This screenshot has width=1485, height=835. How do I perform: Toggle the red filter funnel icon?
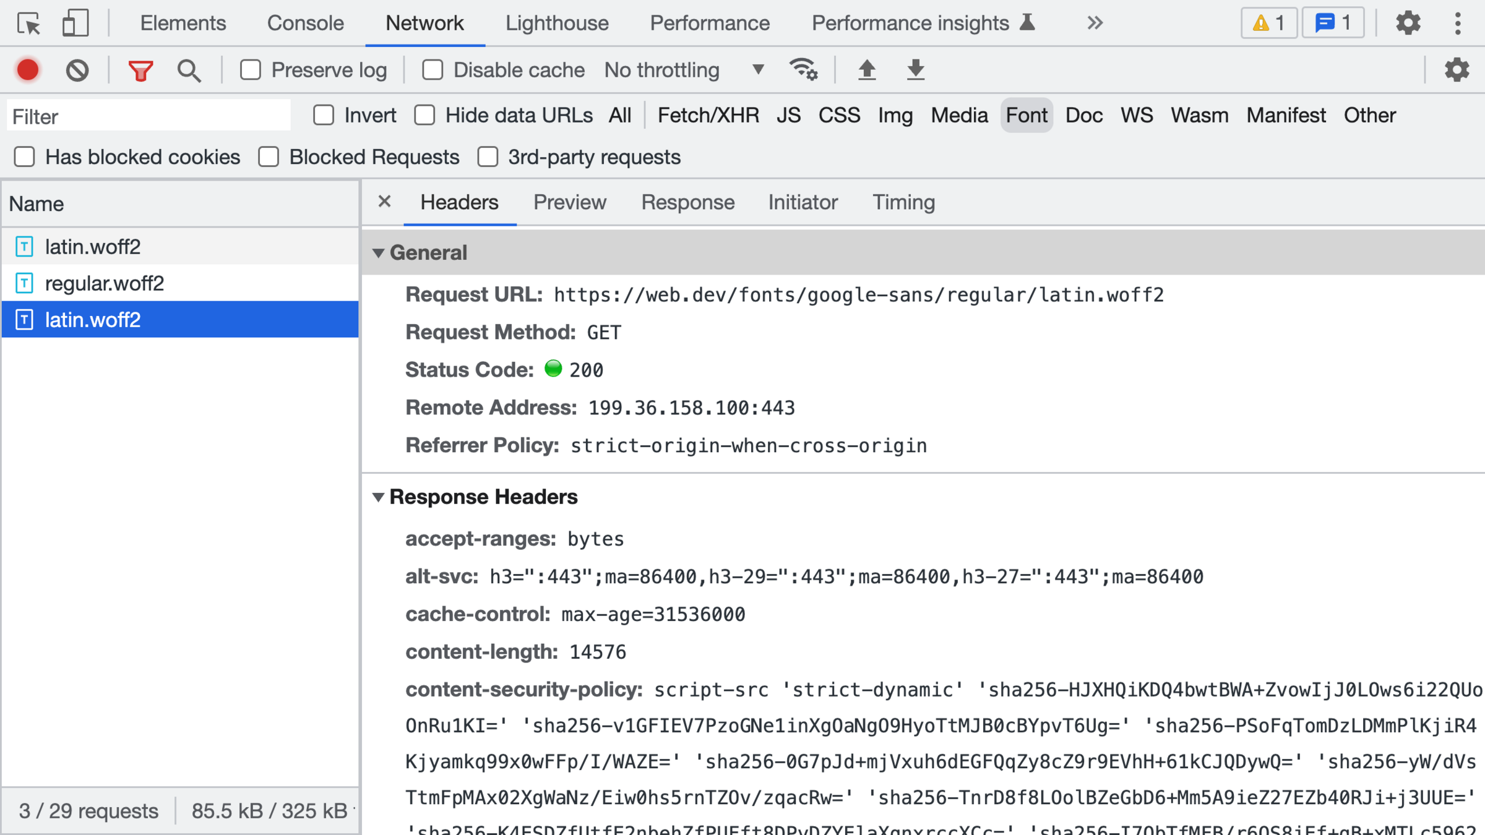coord(140,70)
